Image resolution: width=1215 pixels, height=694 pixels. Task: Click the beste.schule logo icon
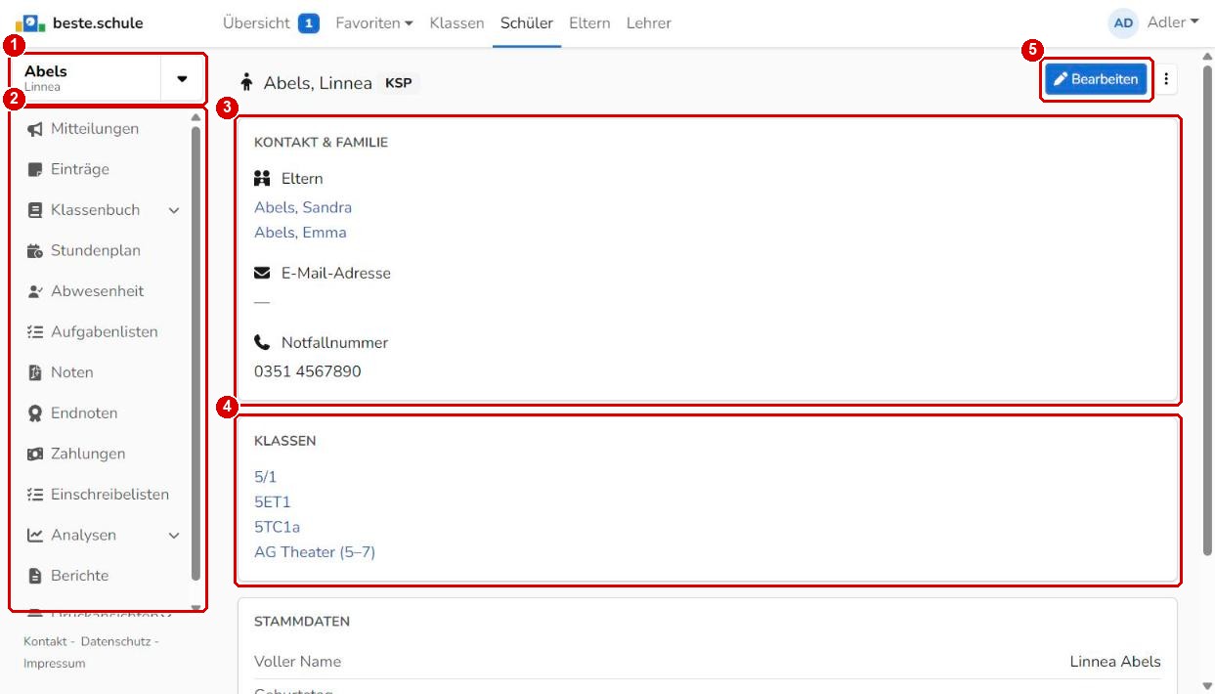(28, 22)
